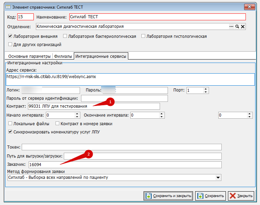Viewport: 260px width, 205px height.
Task: Clear Отделение field with the X icon
Action: pos(242,26)
